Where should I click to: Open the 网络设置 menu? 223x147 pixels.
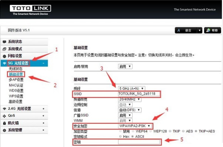click(x=24, y=56)
